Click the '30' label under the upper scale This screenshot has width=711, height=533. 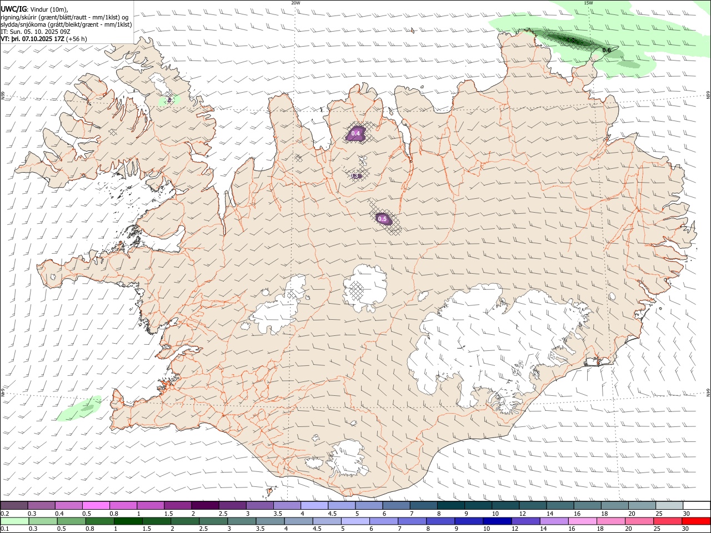pos(687,514)
